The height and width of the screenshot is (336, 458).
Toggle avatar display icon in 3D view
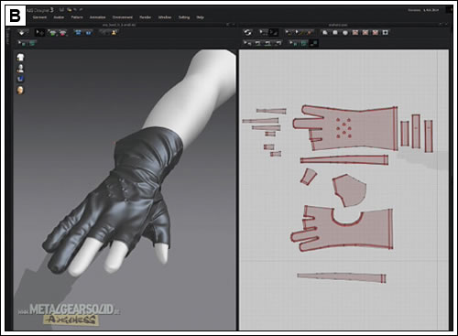pyautogui.click(x=20, y=69)
